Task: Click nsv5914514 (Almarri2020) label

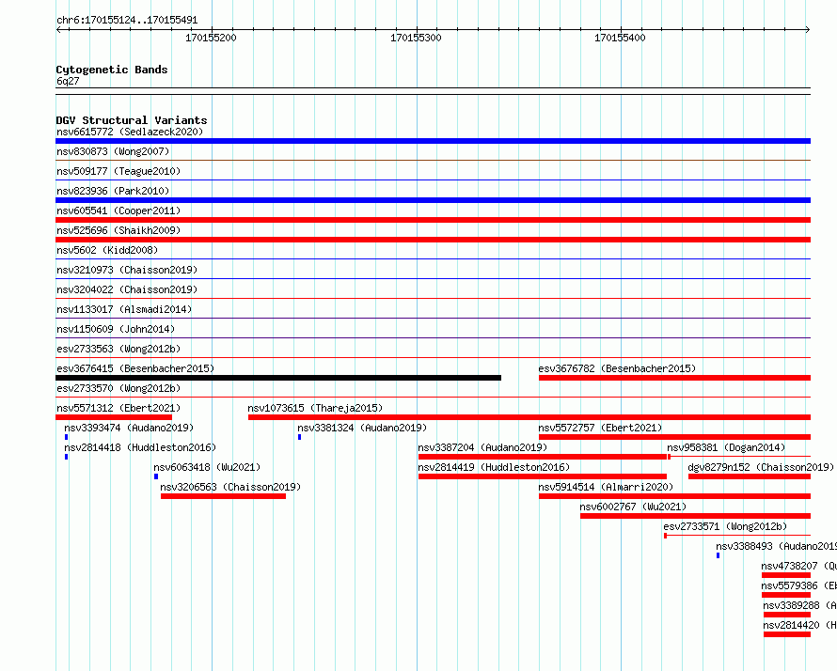Action: pyautogui.click(x=606, y=487)
